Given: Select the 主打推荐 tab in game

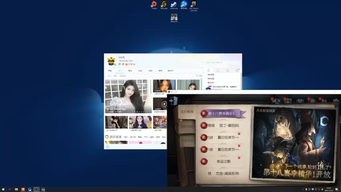Looking at the screenshot, I should tap(187, 112).
